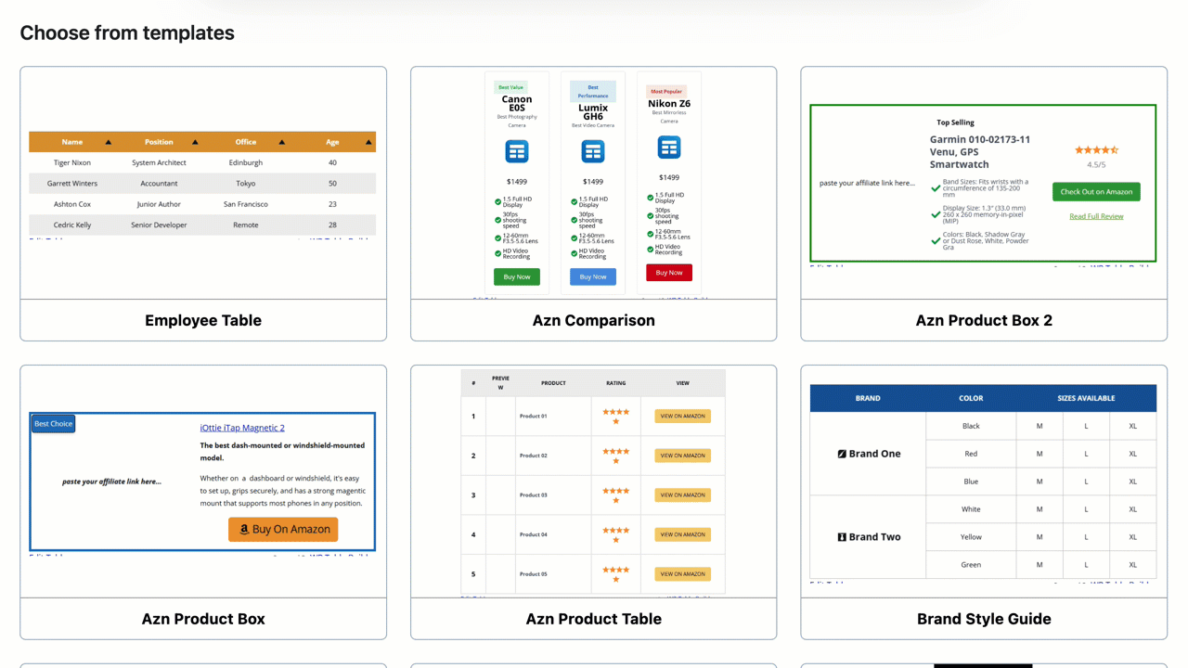1188x668 pixels.
Task: Click the Office column sort arrow
Action: point(282,142)
